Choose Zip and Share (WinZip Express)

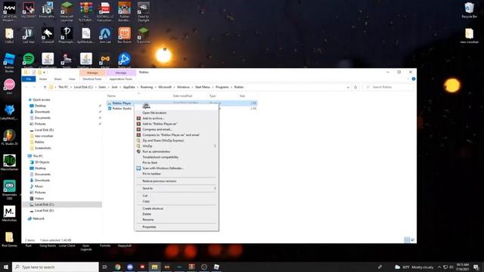(163, 141)
